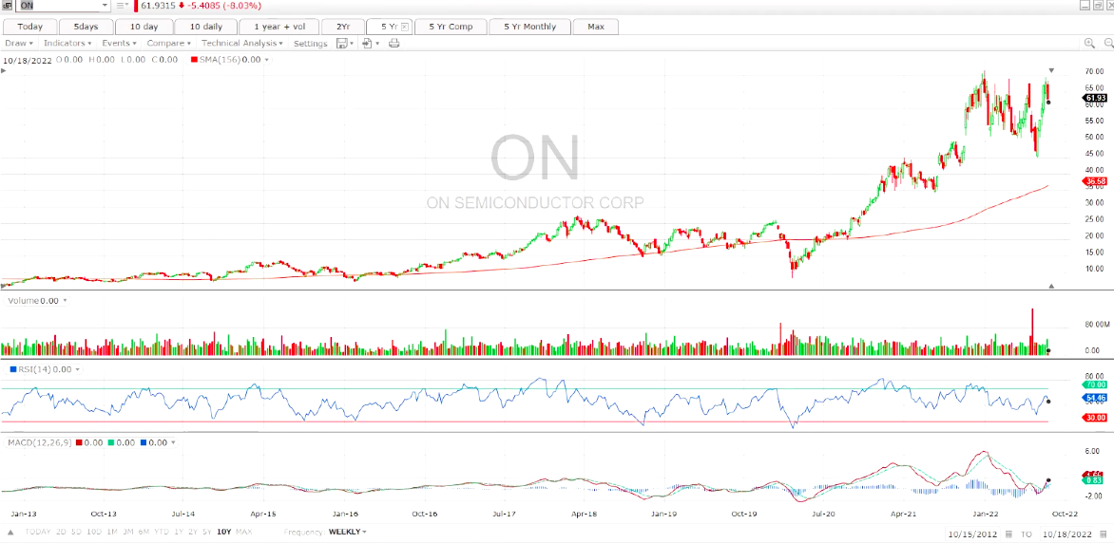
Task: Click the 61.93 current price tag
Action: 1096,98
